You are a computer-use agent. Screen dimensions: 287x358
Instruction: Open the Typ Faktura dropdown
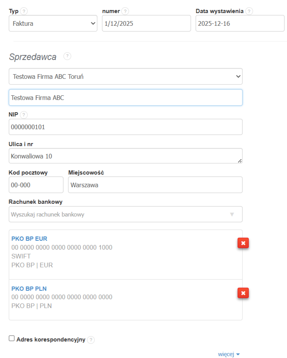click(x=53, y=23)
